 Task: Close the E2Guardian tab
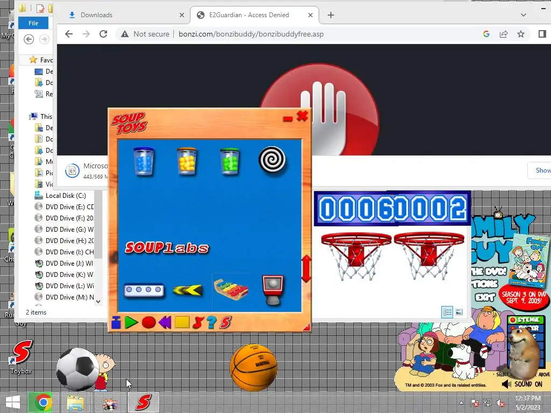point(310,15)
